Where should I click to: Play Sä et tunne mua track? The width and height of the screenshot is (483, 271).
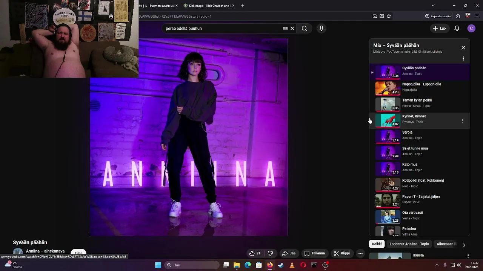pyautogui.click(x=415, y=149)
